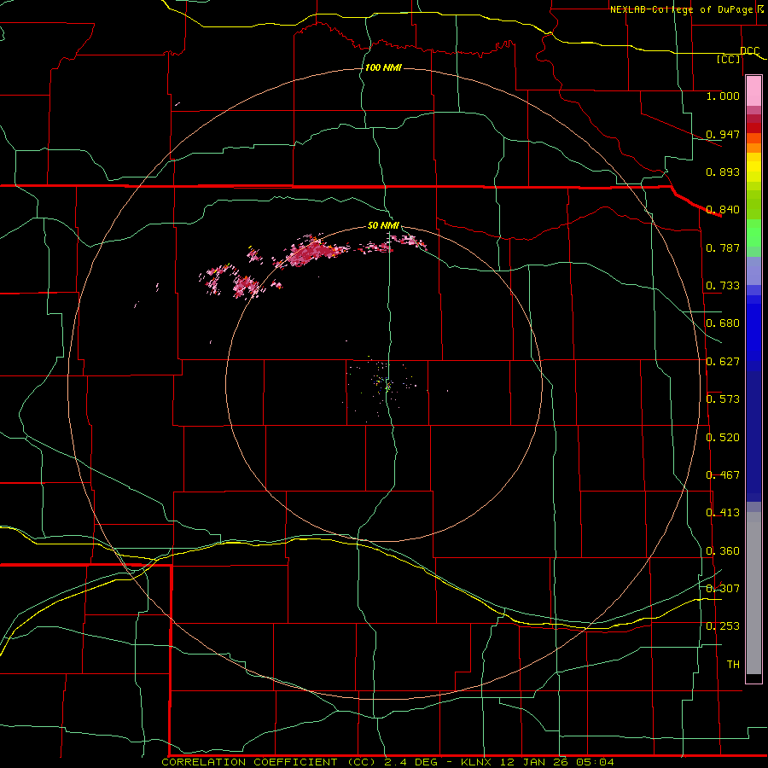Click the 0.893 scale value
Screen dimensions: 768x768
(x=723, y=172)
